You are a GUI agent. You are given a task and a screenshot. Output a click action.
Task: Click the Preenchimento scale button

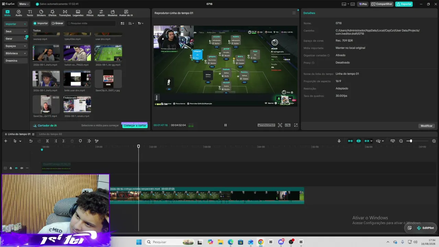click(x=266, y=125)
